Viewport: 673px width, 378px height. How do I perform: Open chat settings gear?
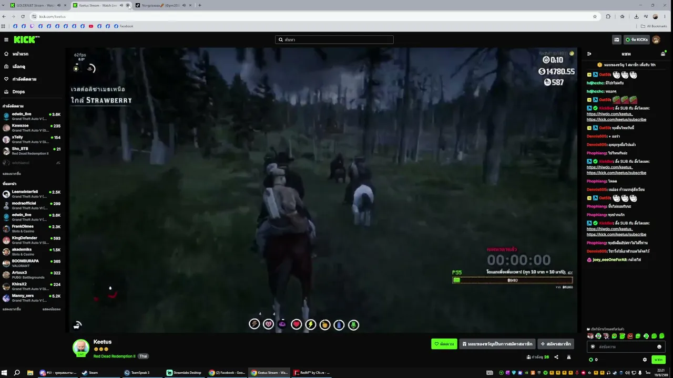(x=645, y=360)
